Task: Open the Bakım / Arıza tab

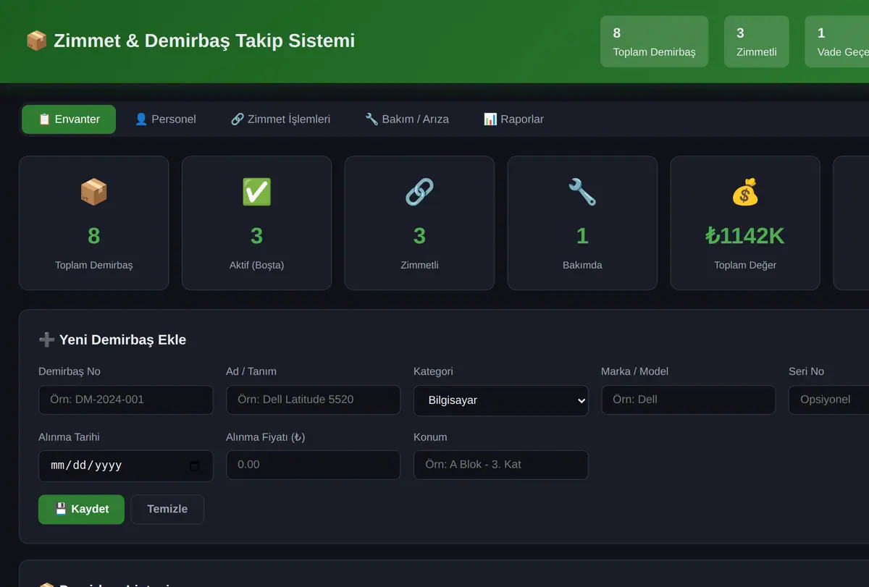Action: (407, 119)
